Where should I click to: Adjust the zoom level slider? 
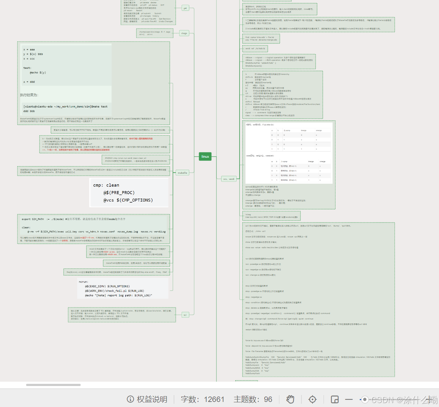[x=364, y=399]
